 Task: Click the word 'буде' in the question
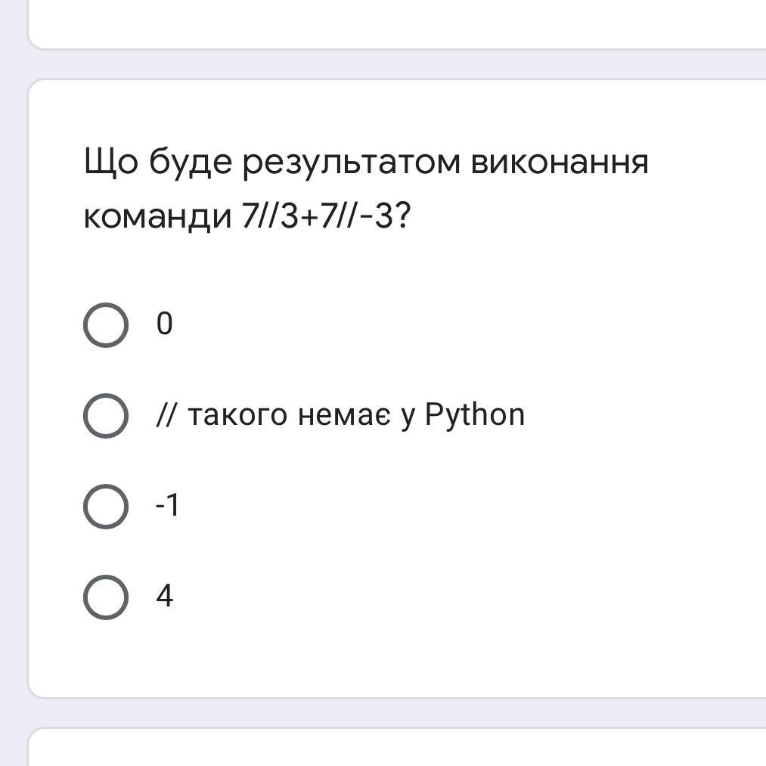point(191,161)
